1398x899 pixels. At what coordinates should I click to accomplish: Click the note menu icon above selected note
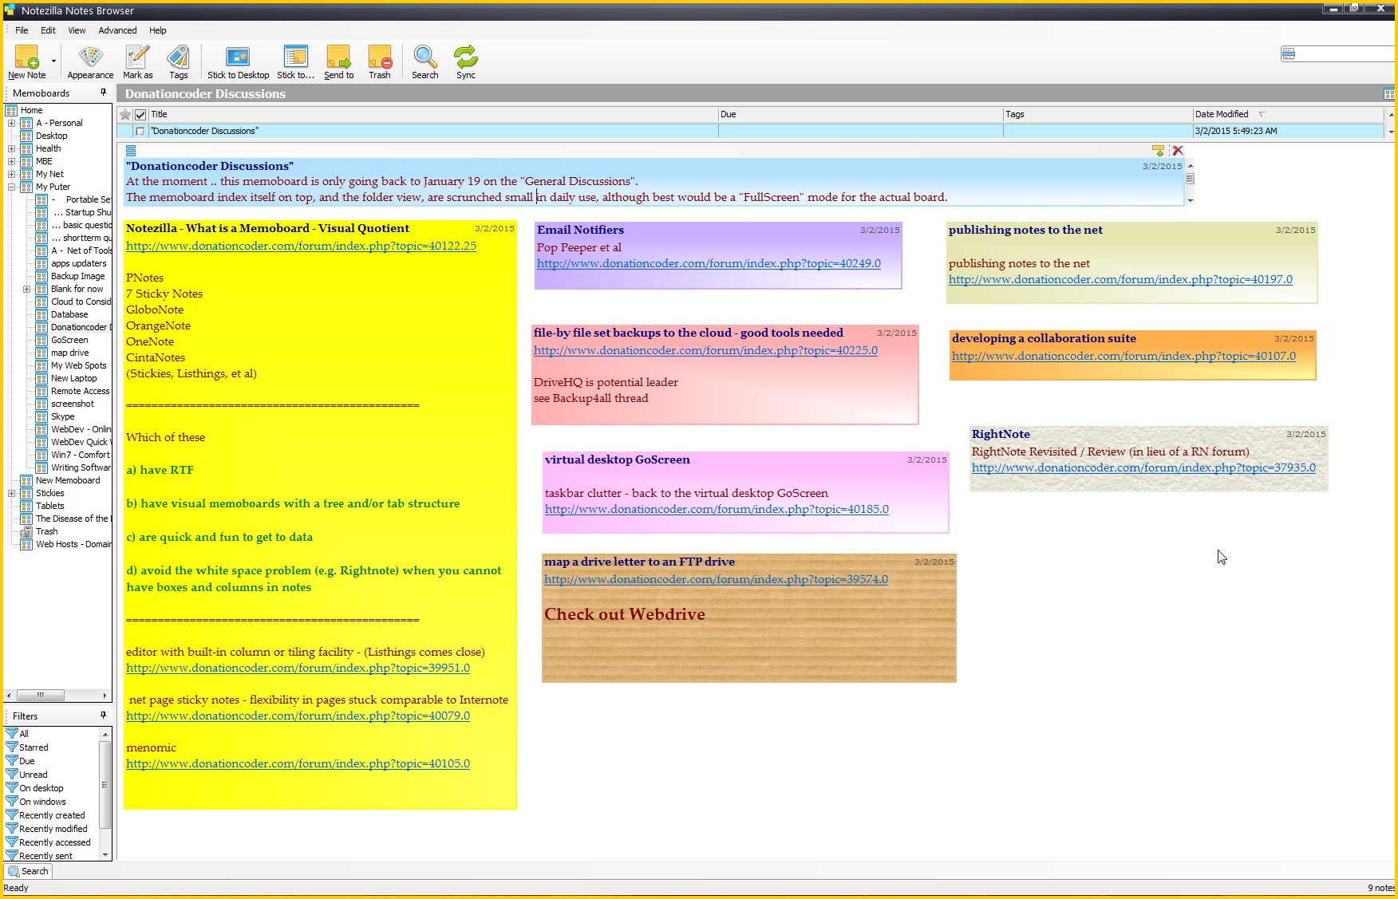tap(131, 151)
